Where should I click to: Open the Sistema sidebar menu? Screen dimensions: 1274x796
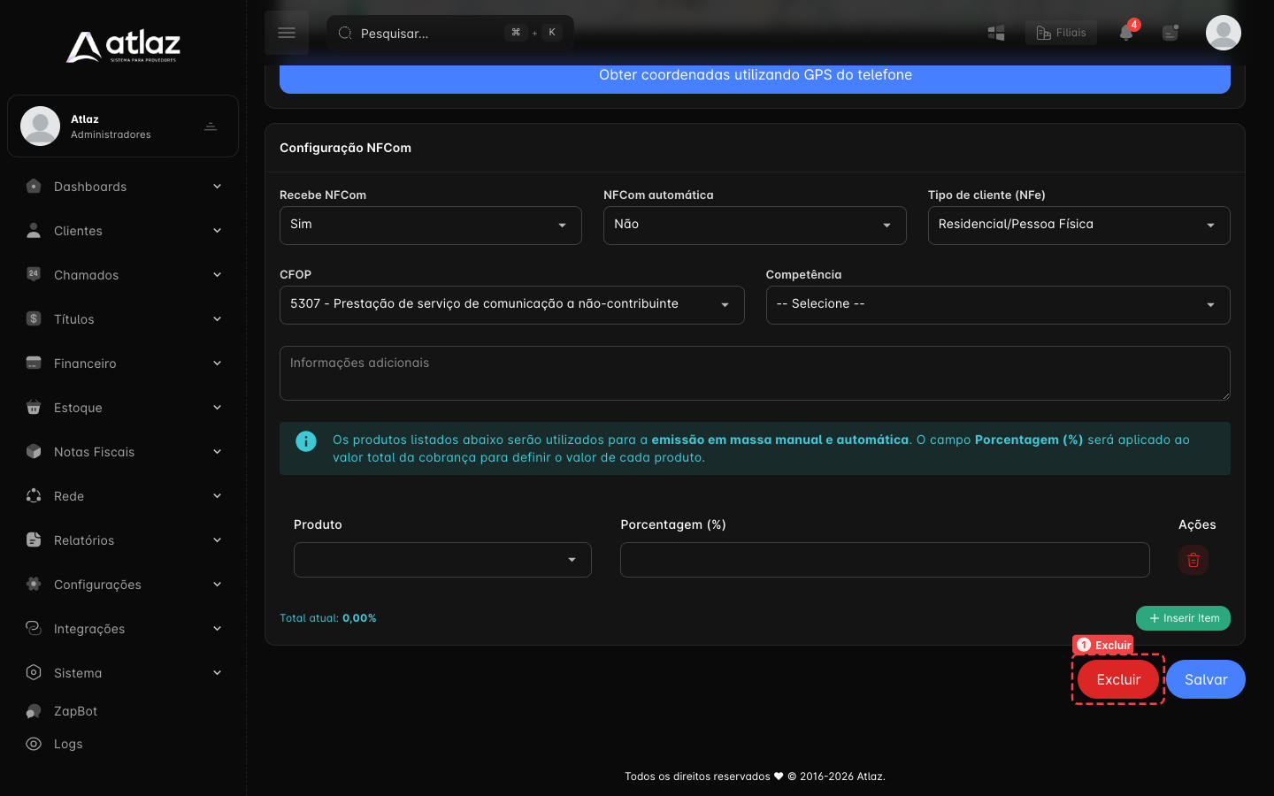123,673
